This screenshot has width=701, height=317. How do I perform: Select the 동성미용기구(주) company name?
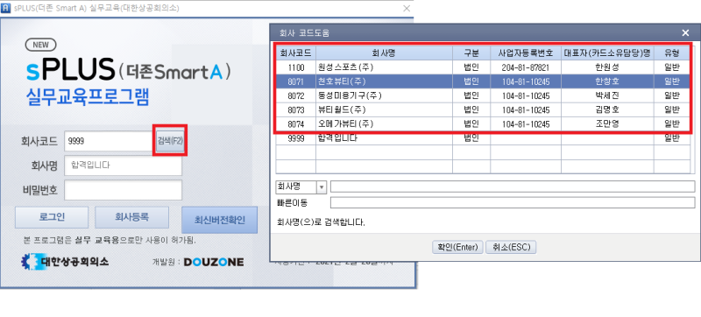(x=350, y=95)
